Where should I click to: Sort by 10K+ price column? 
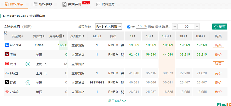click(x=201, y=36)
